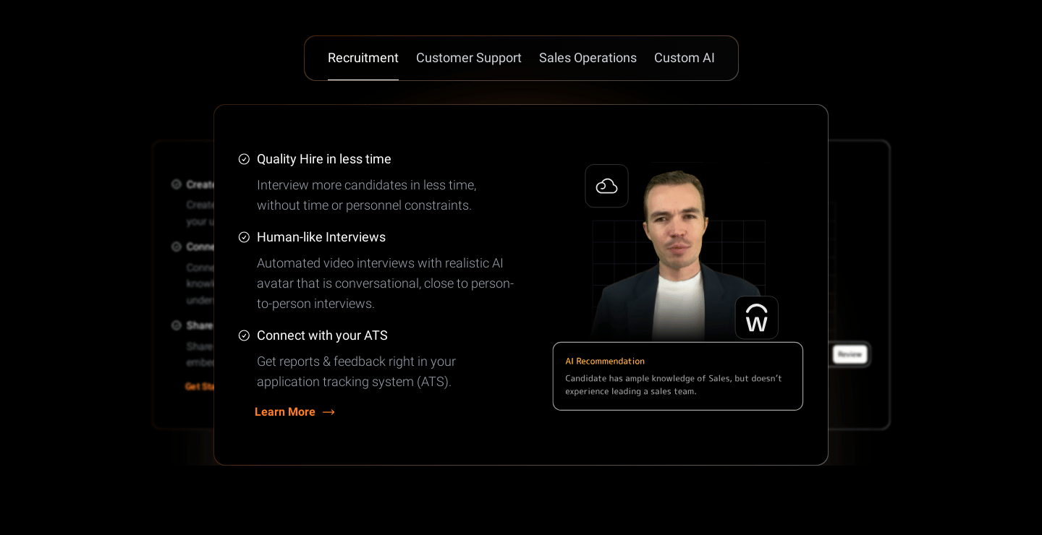Click the Workday W logo icon
1042x535 pixels.
pyautogui.click(x=756, y=317)
